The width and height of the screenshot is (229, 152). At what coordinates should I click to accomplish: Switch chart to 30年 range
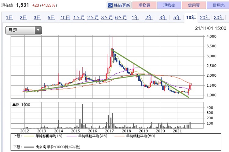219,18
